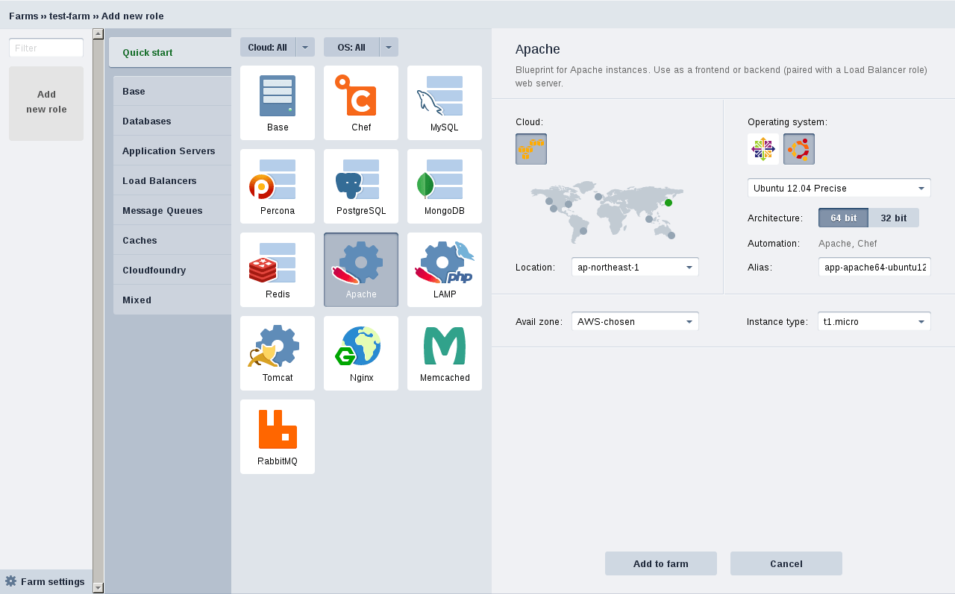Choose the Ubuntu operating system icon

[x=799, y=149]
